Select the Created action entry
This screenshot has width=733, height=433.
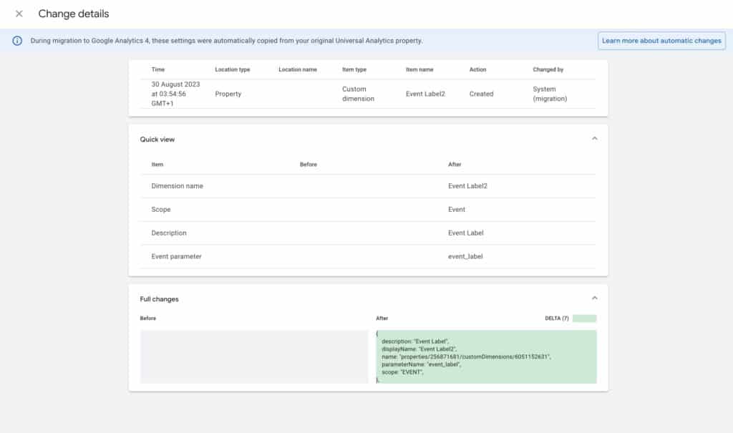click(481, 94)
